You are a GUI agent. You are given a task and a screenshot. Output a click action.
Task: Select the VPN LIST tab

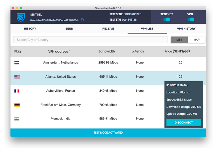(x=147, y=29)
